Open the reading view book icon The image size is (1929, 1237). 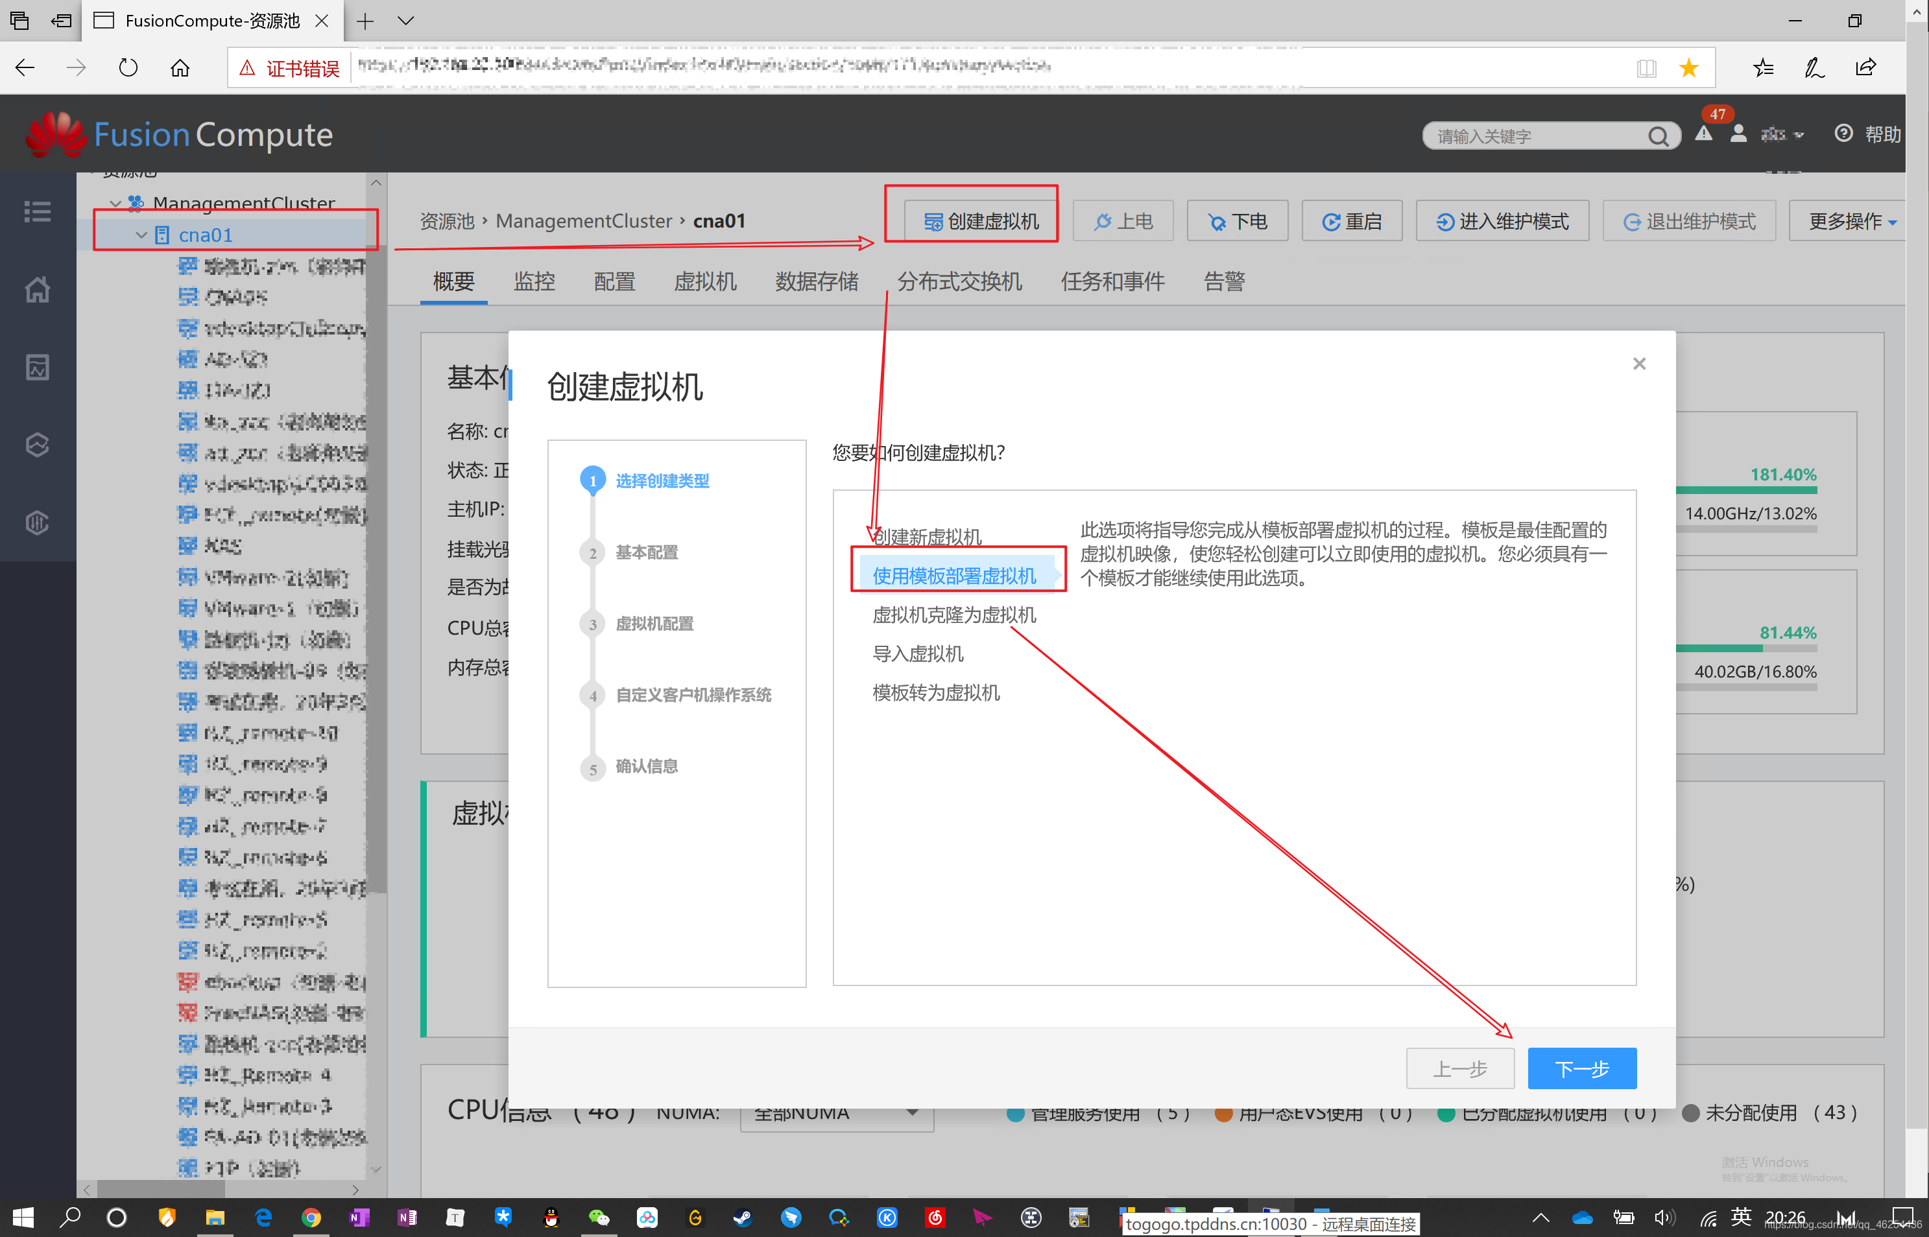coord(1646,68)
